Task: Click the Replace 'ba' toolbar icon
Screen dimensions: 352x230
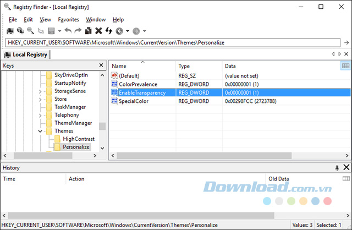Action: click(41, 31)
